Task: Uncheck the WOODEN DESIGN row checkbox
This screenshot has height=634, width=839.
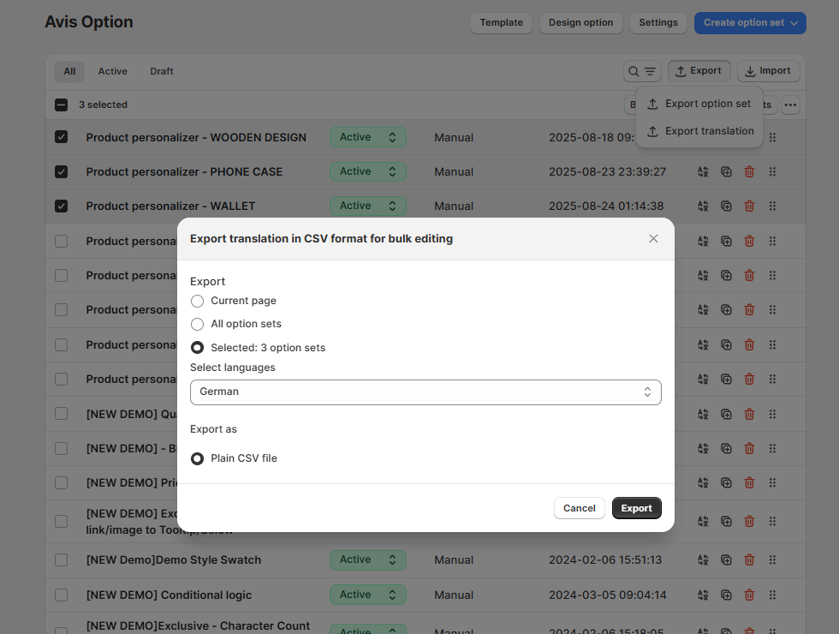Action: tap(61, 137)
